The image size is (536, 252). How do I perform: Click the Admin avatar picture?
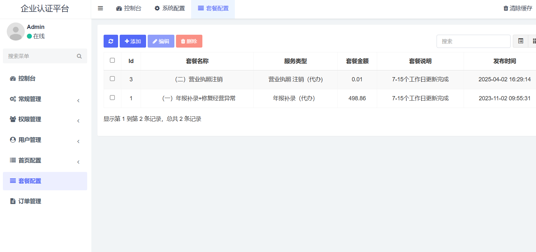[x=15, y=32]
